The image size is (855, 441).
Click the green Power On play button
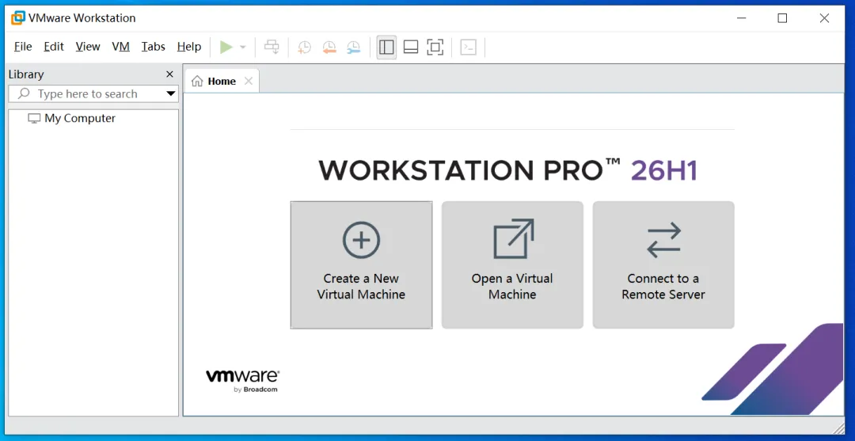(226, 48)
